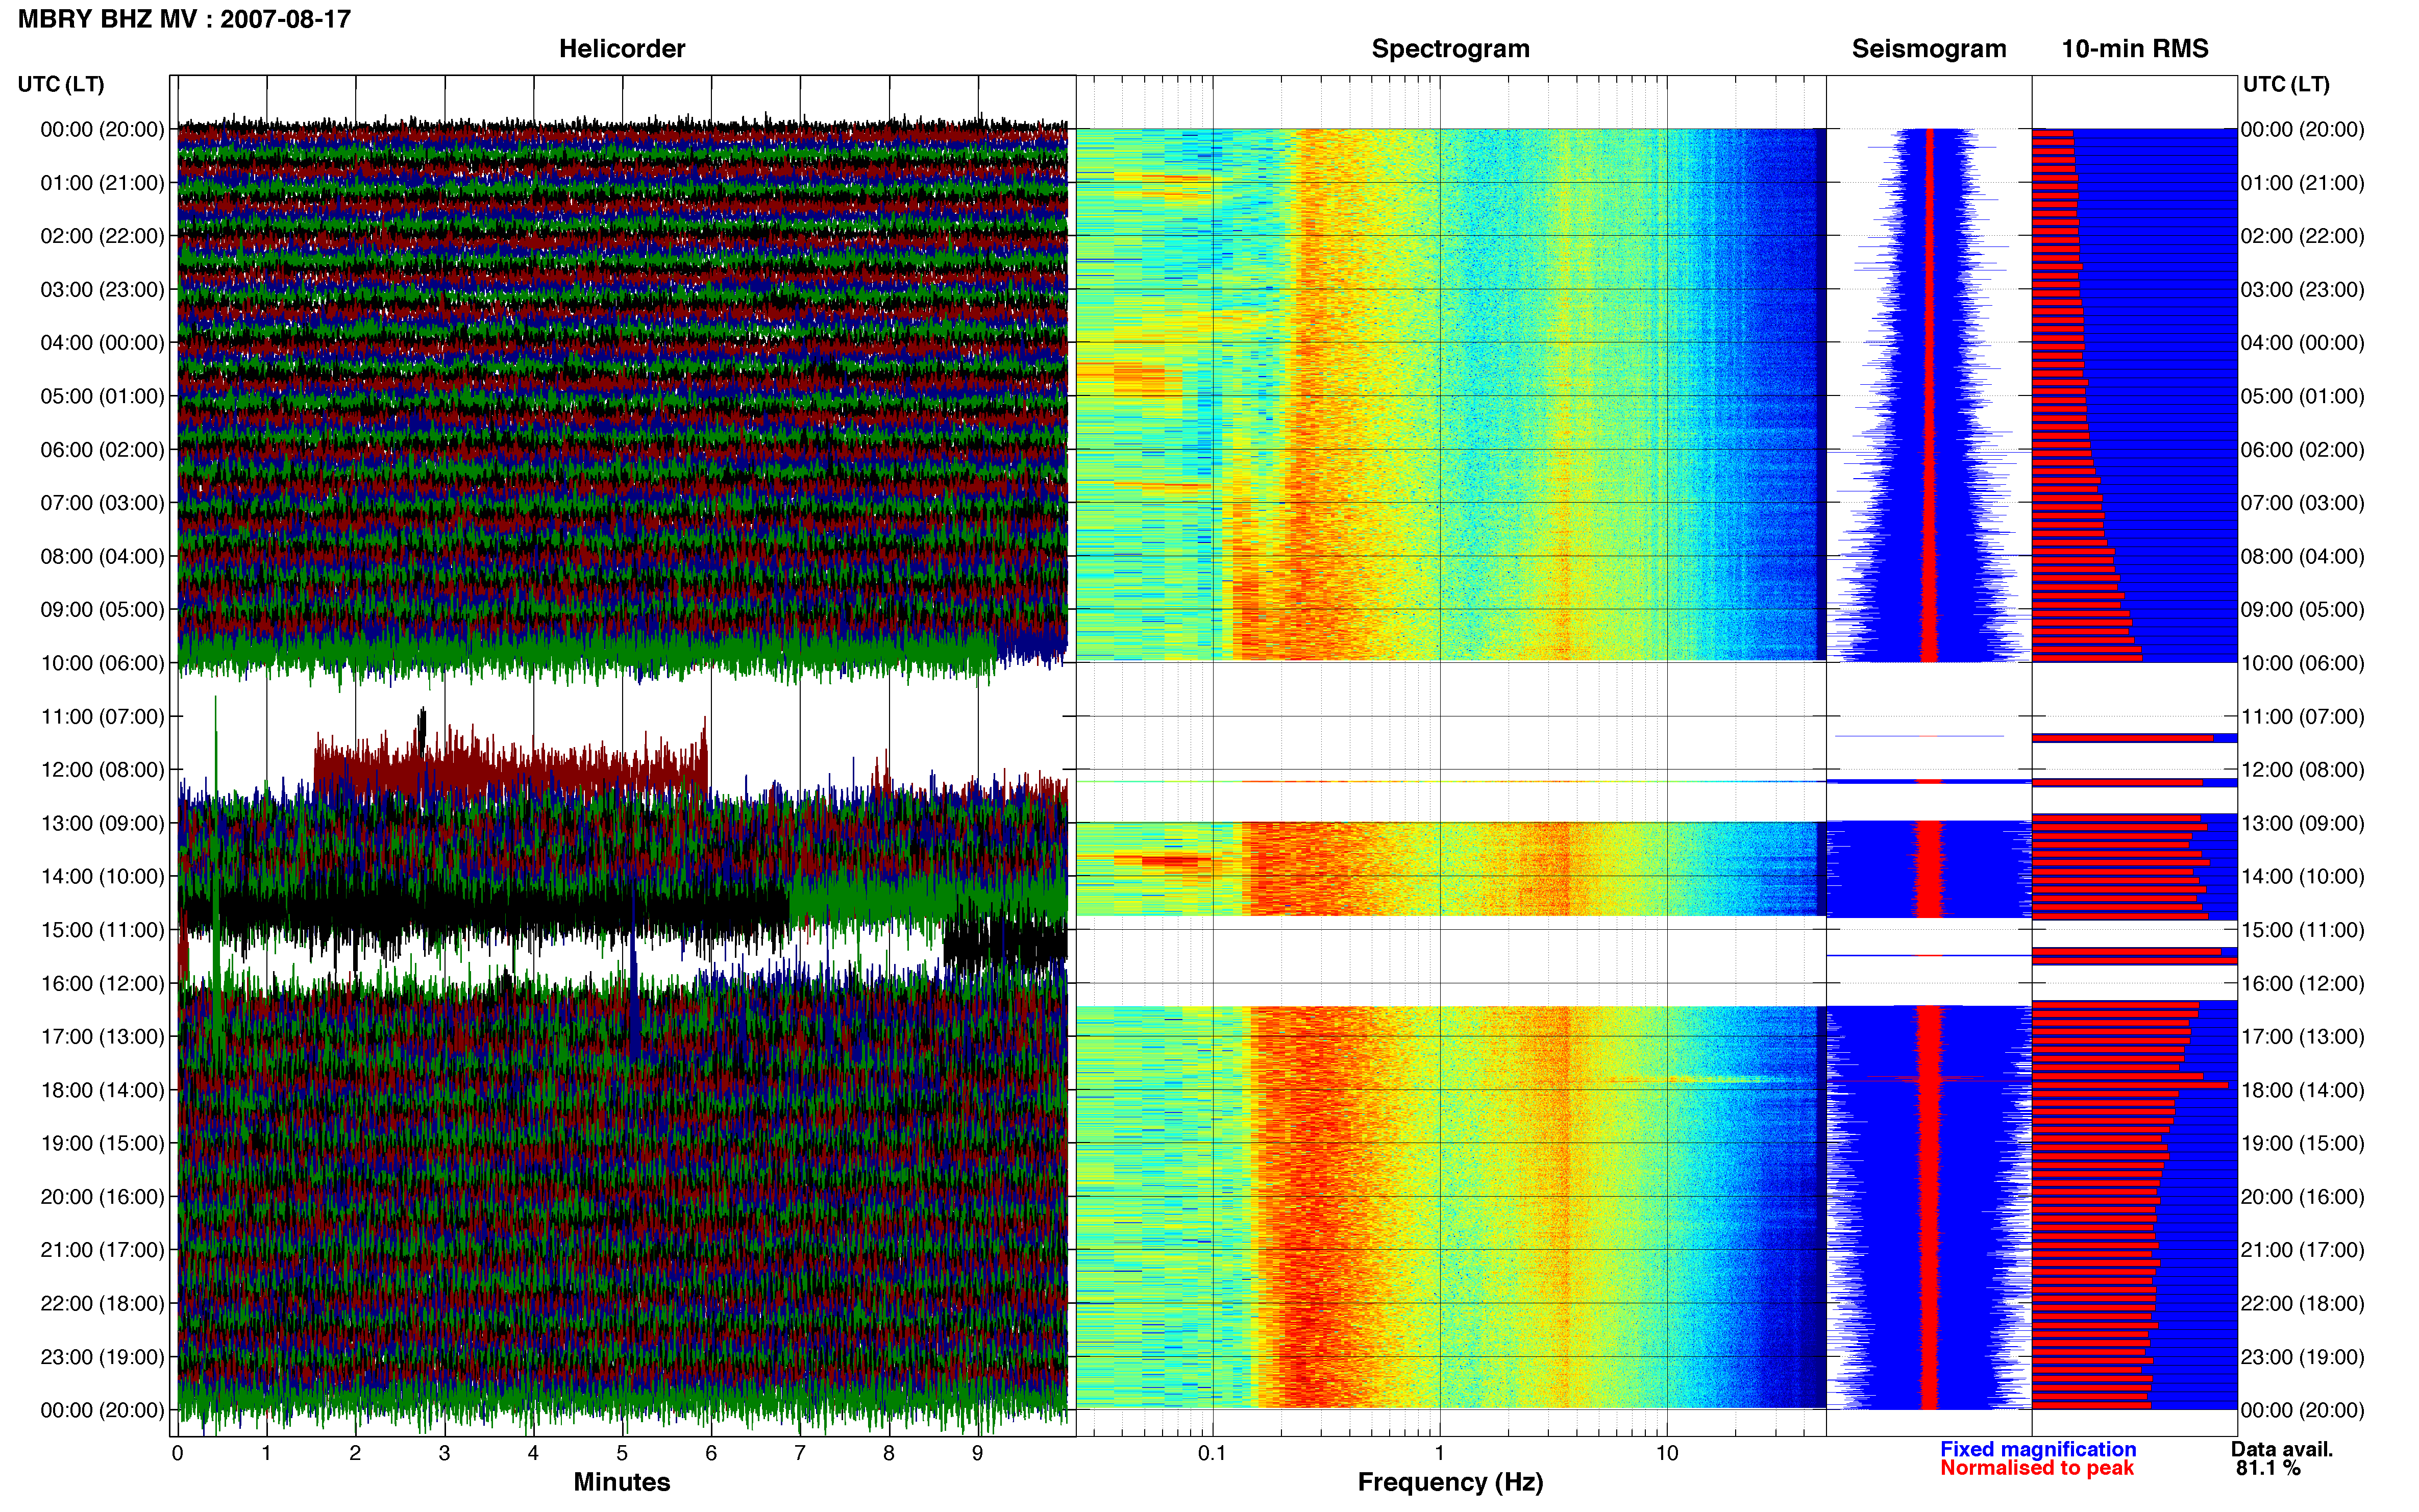2419x1512 pixels.
Task: Click the plot title 'MBRY BHZ MV : 2007-08-17'
Action: [184, 19]
